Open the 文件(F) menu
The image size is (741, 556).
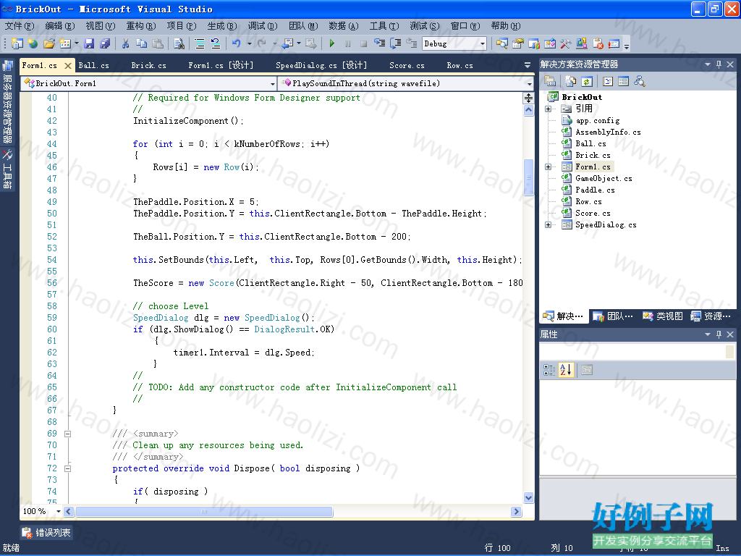pyautogui.click(x=20, y=26)
